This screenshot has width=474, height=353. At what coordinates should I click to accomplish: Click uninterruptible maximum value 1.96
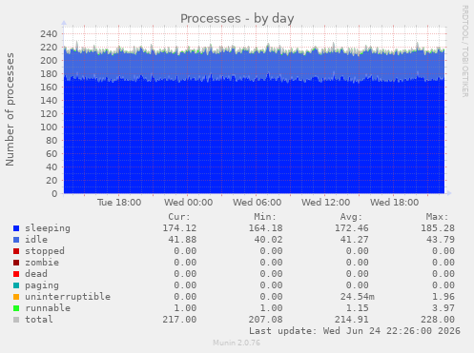[443, 297]
